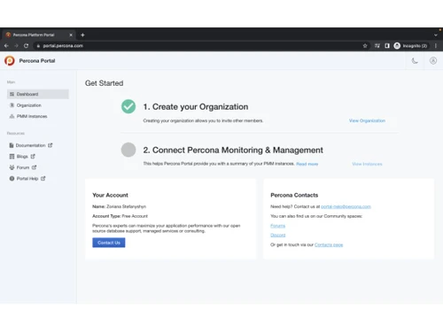The width and height of the screenshot is (443, 332).
Task: Click the browser forward arrow
Action: pyautogui.click(x=16, y=46)
